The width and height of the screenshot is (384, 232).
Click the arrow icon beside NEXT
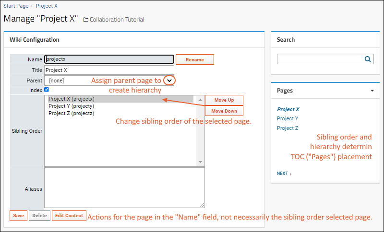coord(291,174)
